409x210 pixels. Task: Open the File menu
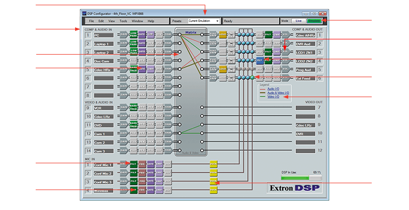[91, 21]
